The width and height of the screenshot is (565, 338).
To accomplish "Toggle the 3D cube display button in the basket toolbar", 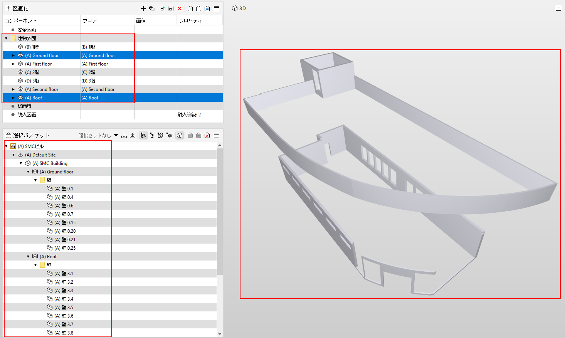I will 180,135.
